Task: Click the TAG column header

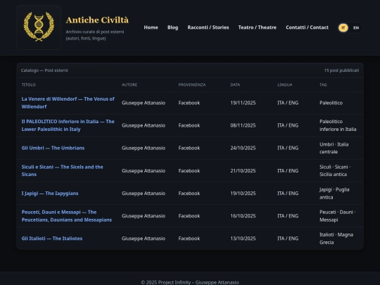Action: (x=323, y=85)
